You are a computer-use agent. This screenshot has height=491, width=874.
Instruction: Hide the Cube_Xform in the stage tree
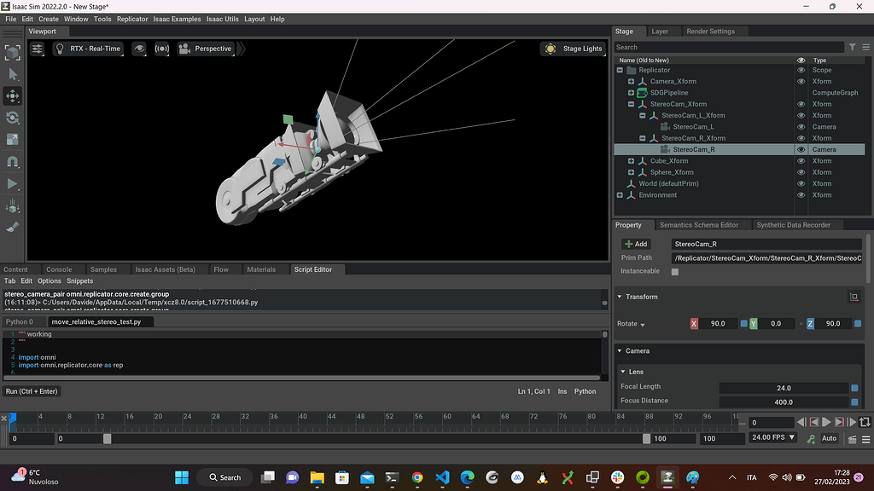pyautogui.click(x=801, y=160)
